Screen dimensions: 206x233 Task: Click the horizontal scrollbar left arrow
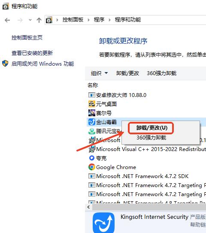89,207
